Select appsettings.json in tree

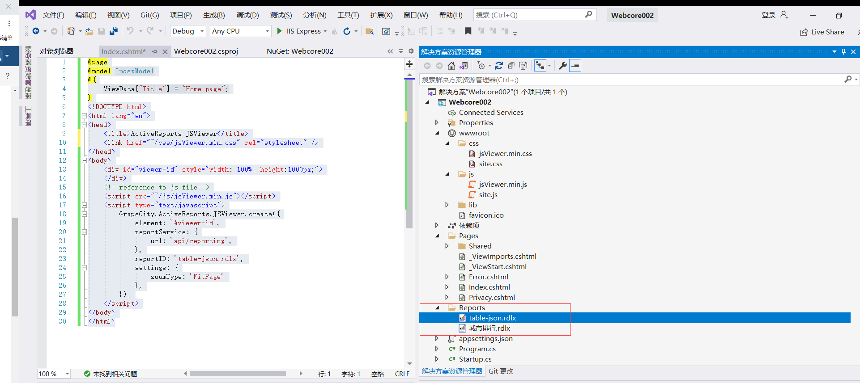[x=485, y=339]
